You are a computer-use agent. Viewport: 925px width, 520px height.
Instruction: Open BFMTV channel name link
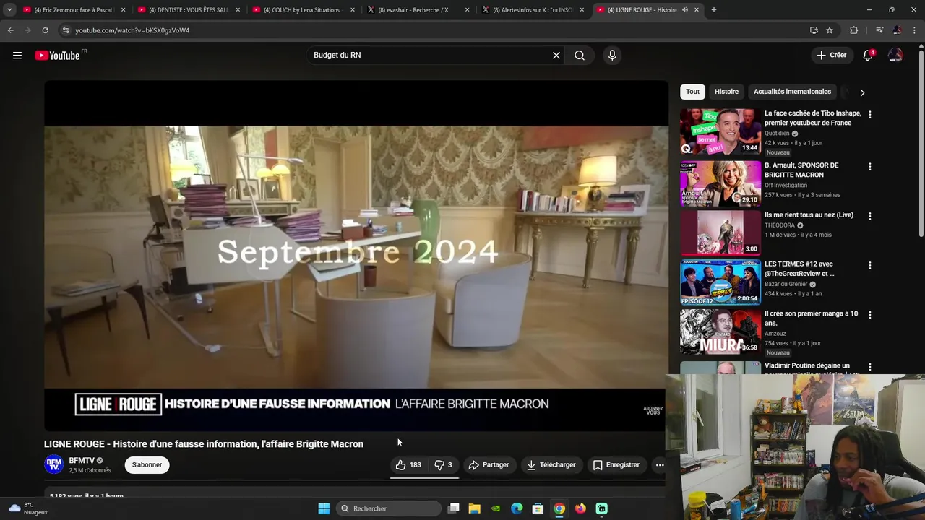82,460
